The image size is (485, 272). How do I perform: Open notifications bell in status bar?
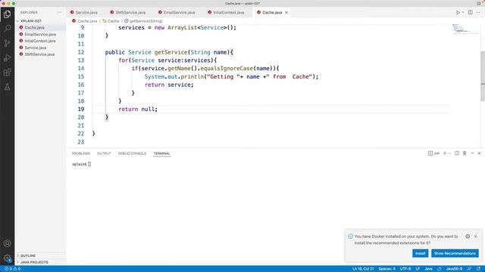(478, 269)
